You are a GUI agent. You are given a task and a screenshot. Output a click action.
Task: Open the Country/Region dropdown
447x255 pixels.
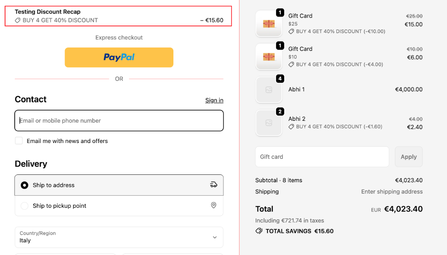pyautogui.click(x=119, y=237)
